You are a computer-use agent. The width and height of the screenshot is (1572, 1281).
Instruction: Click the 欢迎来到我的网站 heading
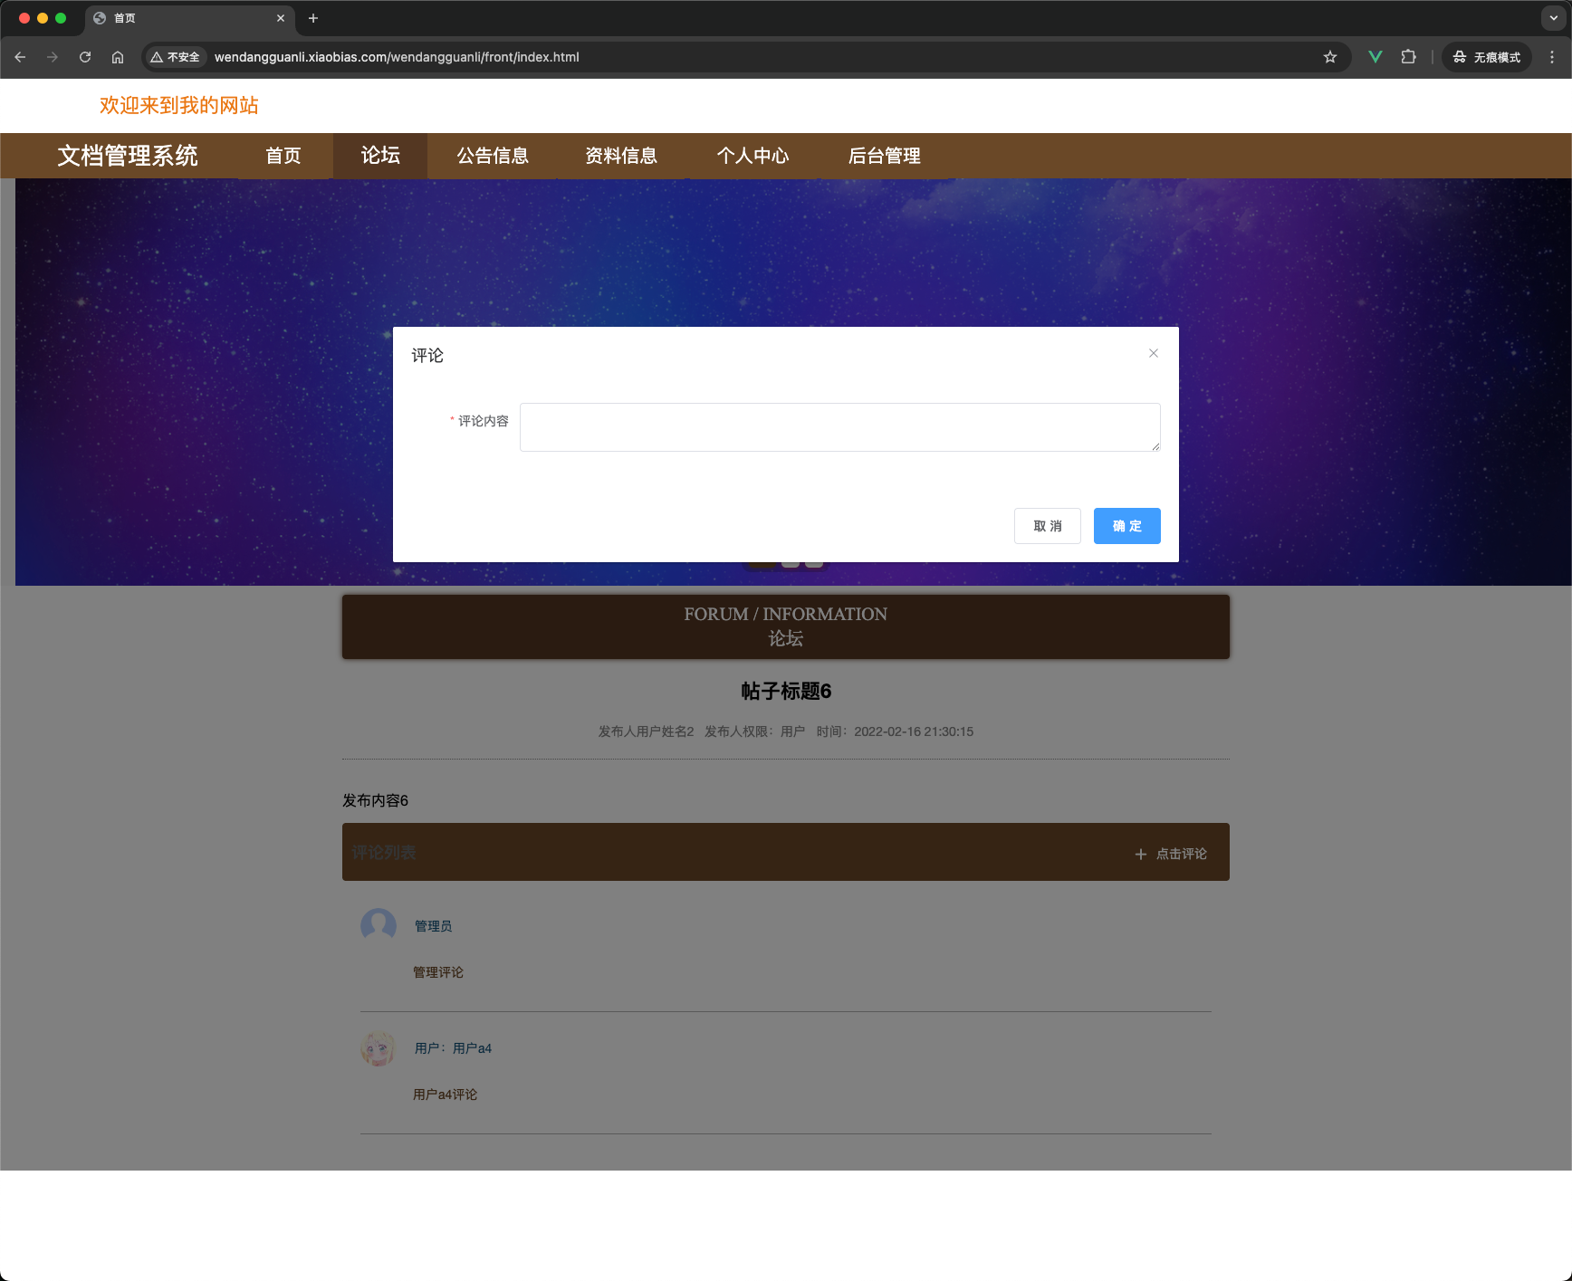coord(179,106)
